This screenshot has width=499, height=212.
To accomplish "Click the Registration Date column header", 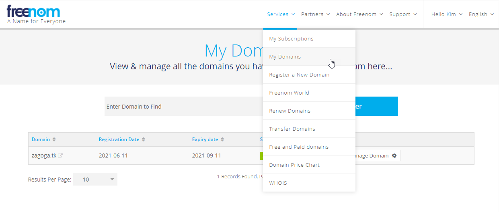I will click(x=119, y=139).
